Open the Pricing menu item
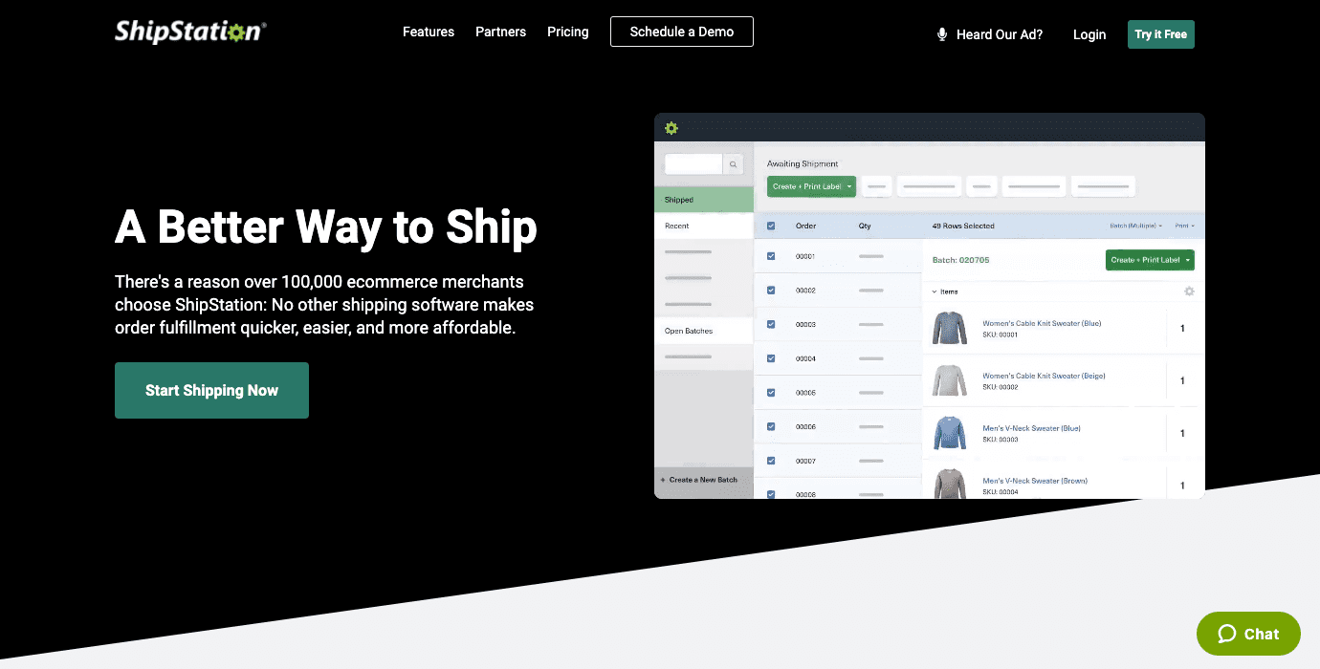Image resolution: width=1320 pixels, height=669 pixels. click(567, 32)
